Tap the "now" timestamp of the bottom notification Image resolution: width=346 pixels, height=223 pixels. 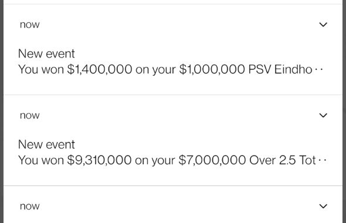(x=29, y=207)
